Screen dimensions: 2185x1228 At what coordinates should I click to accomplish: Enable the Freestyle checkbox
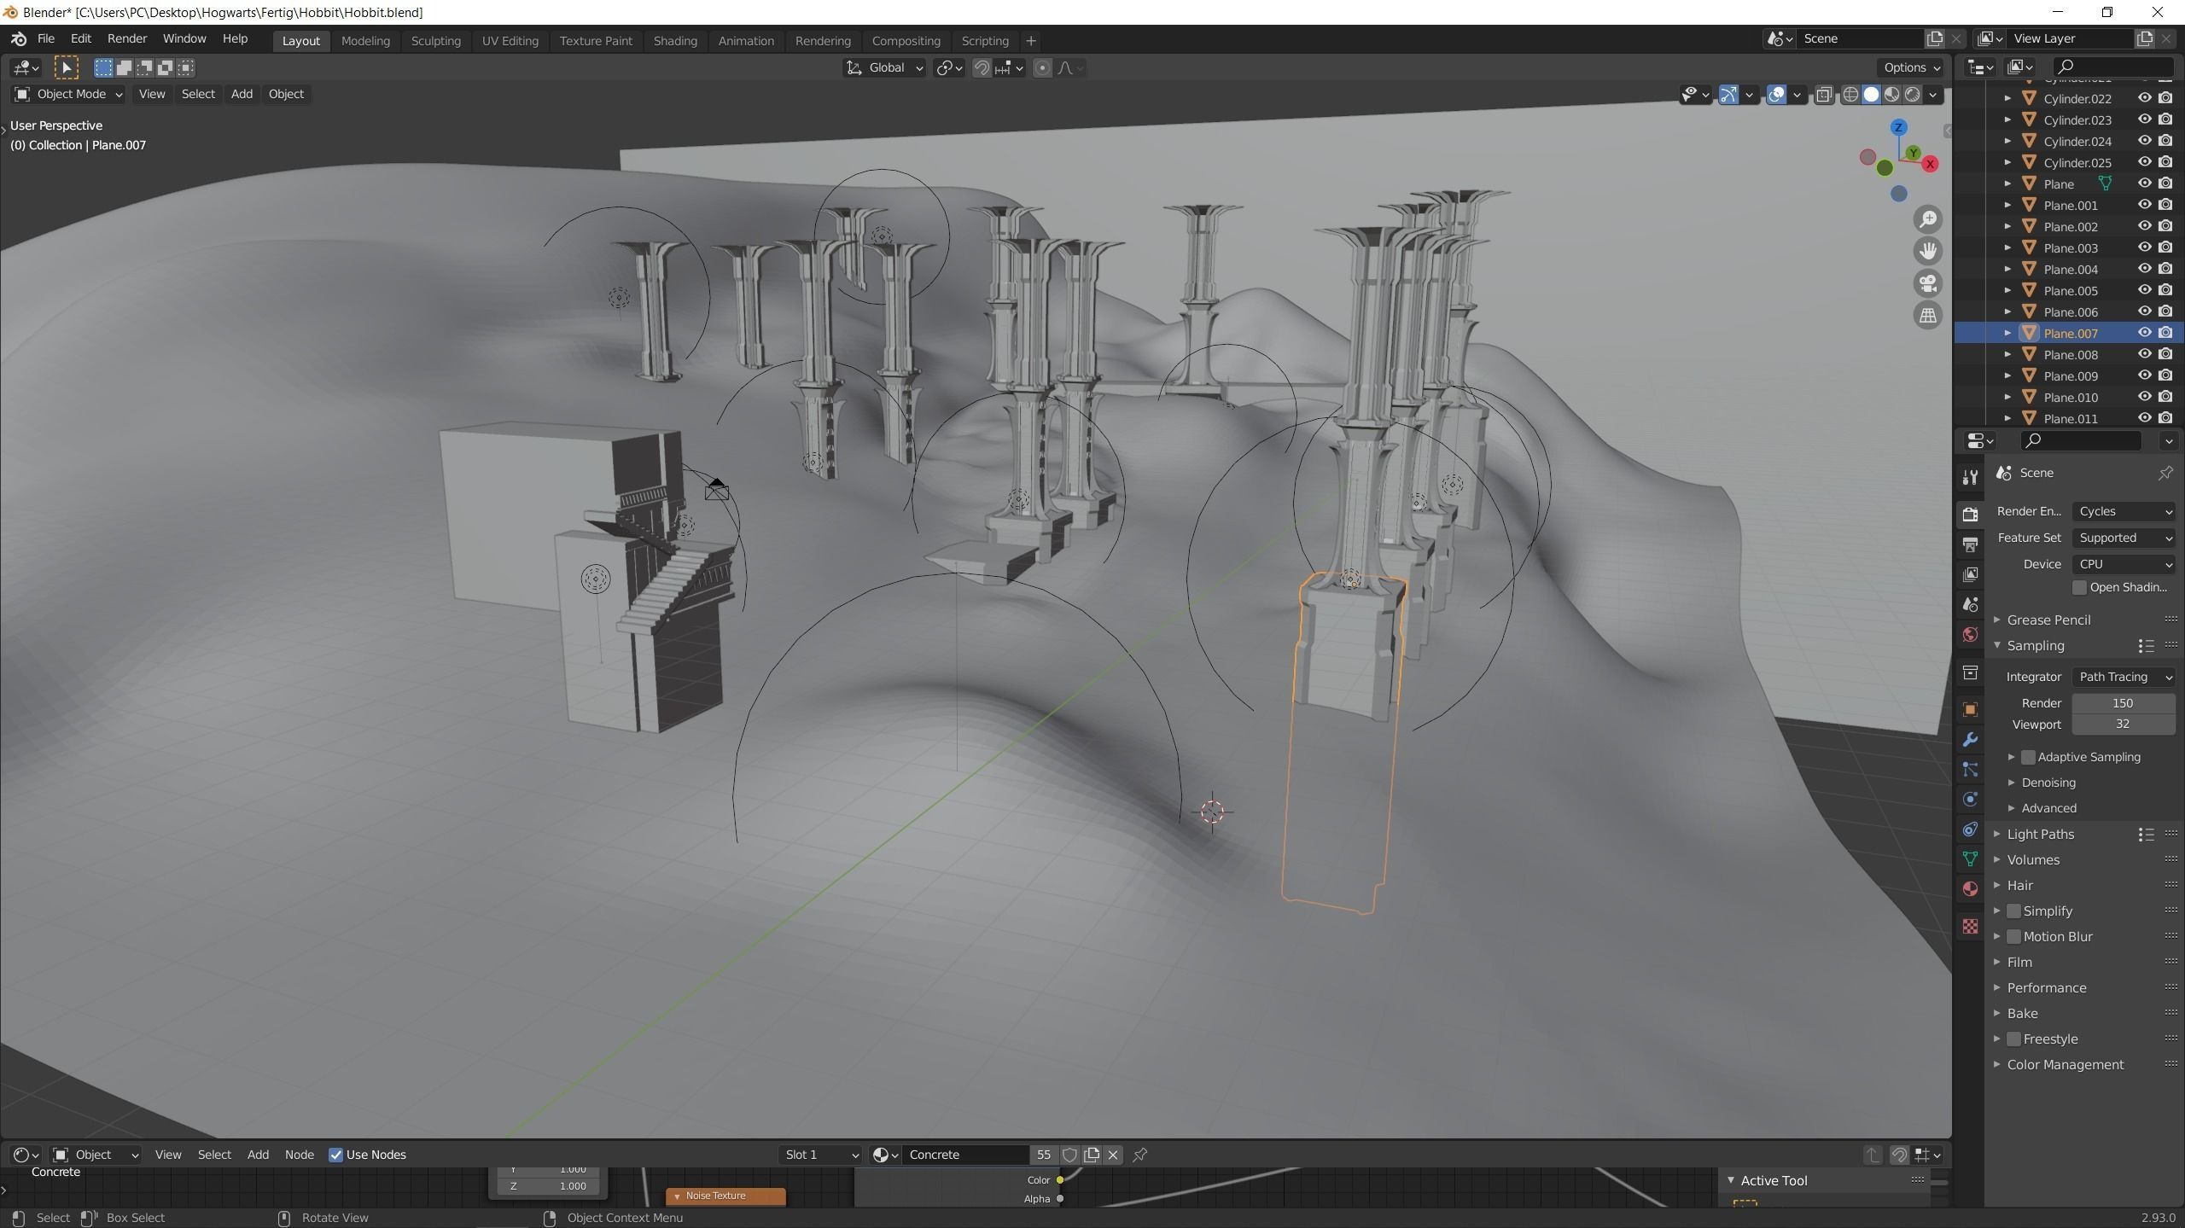2014,1039
